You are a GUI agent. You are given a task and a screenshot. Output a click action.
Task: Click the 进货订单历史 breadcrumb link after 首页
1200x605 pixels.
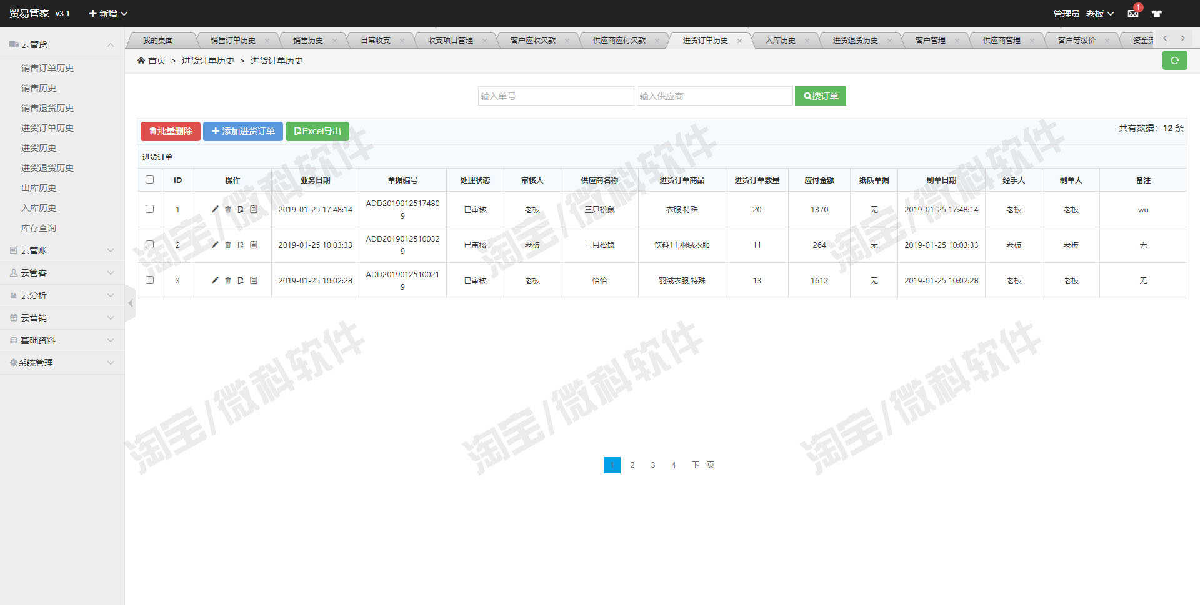(208, 61)
